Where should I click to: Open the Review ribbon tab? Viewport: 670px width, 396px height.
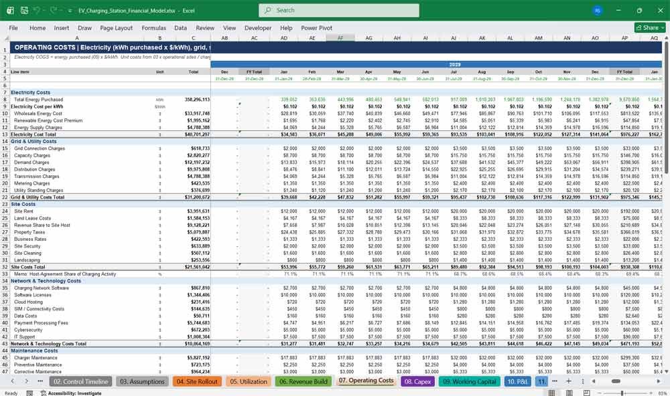[x=205, y=27]
